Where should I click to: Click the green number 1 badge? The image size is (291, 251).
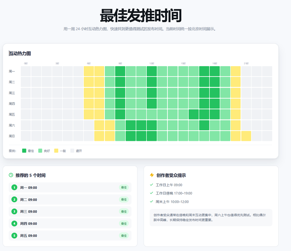tap(14, 187)
